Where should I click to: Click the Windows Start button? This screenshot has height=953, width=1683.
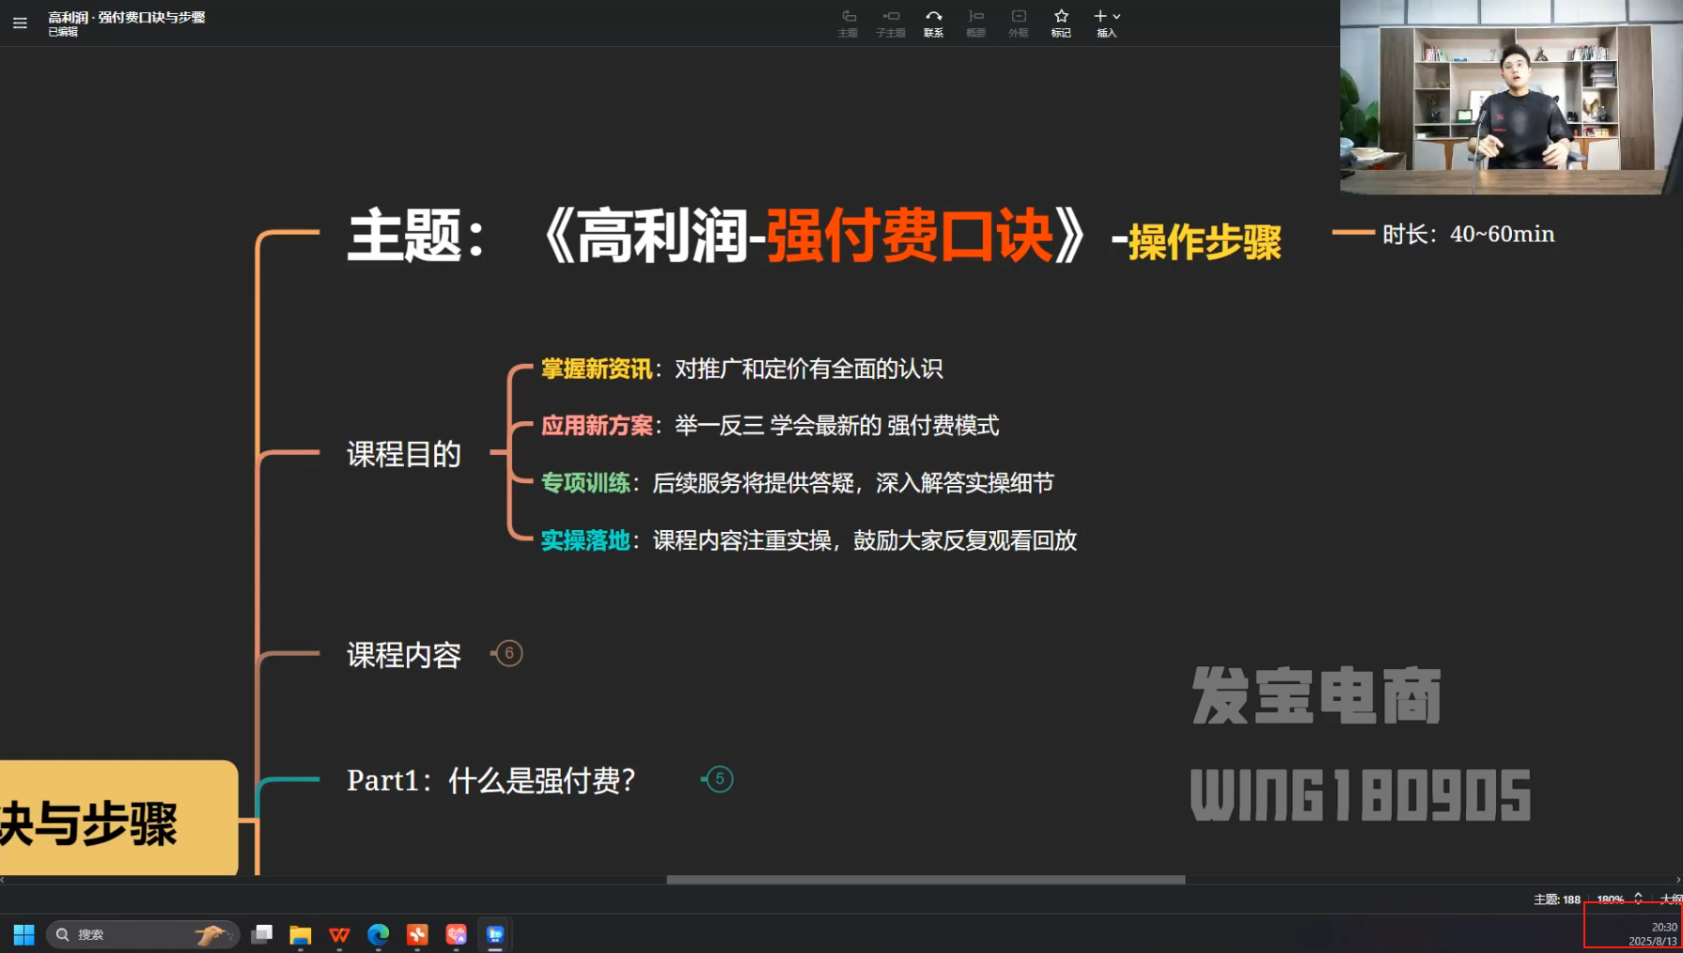[23, 934]
